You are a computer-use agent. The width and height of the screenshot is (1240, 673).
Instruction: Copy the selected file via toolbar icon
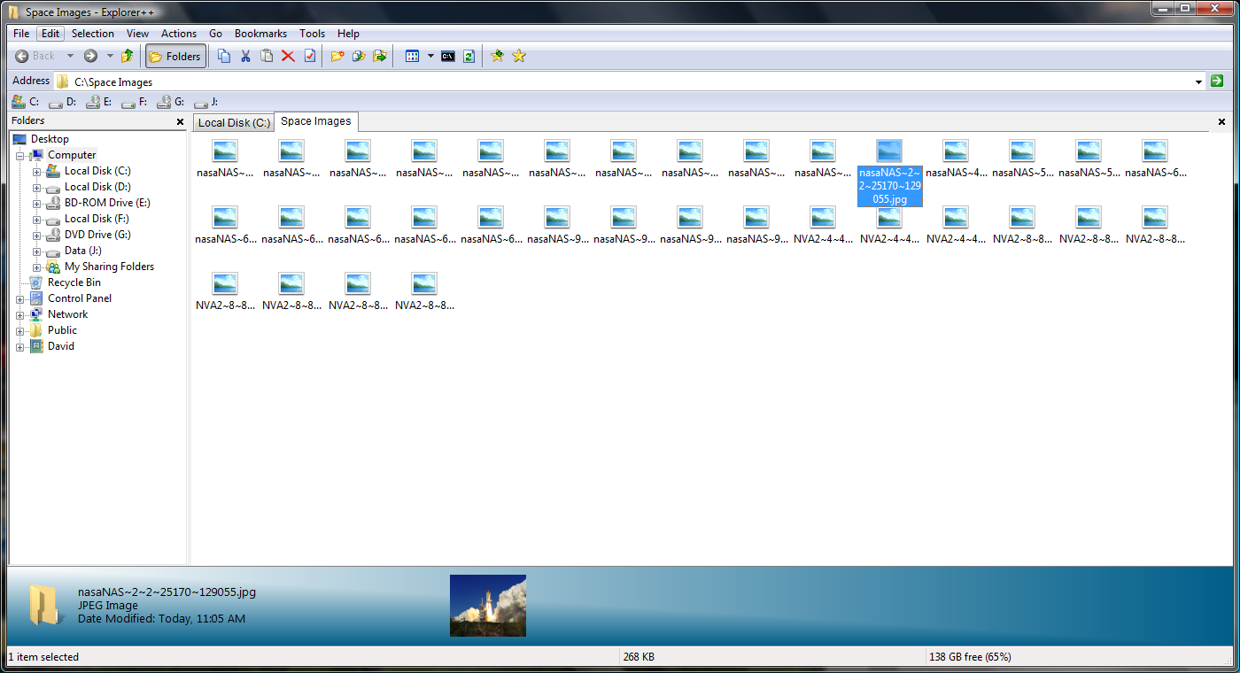coord(224,56)
